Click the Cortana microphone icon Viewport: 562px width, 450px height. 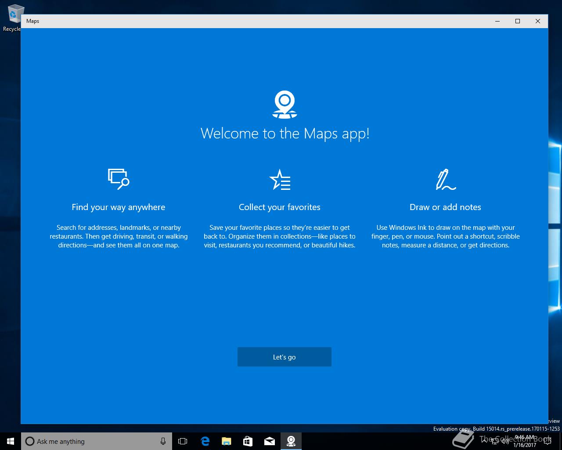pyautogui.click(x=163, y=441)
